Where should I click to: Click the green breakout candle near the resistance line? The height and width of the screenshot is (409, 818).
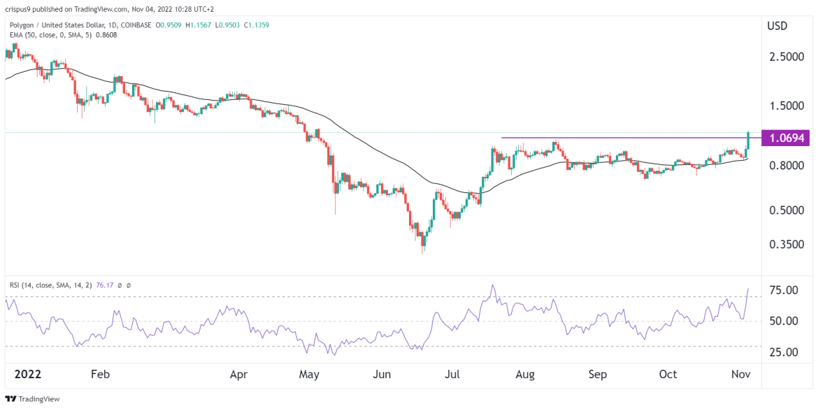[x=748, y=140]
